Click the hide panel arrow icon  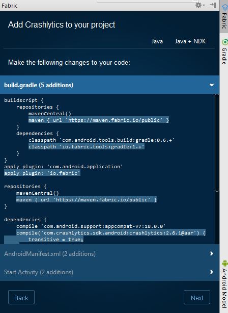213,5
